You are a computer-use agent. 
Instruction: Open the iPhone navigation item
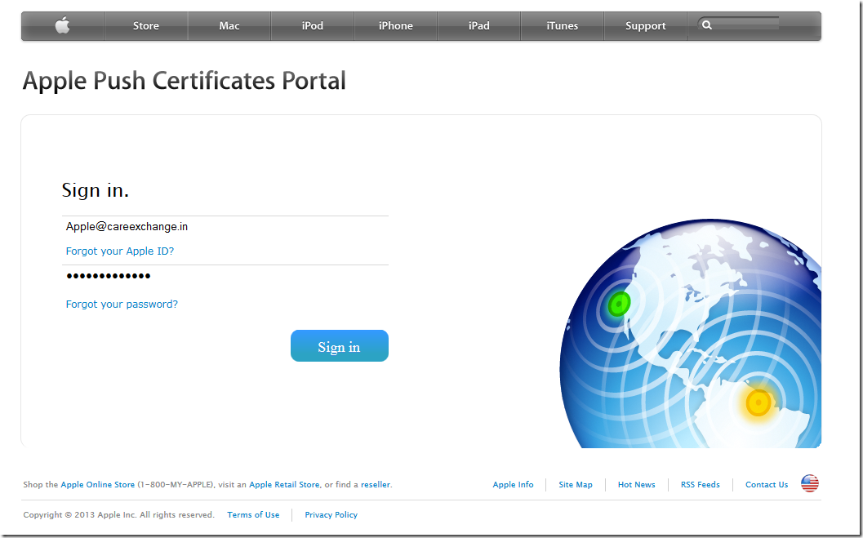[396, 26]
